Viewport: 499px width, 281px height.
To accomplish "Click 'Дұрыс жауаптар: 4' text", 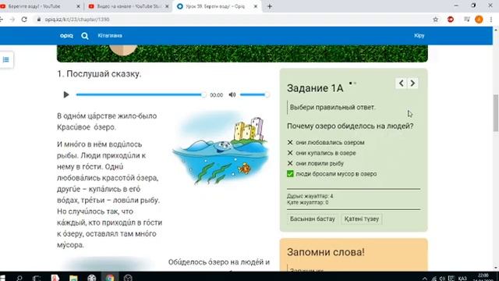I will pos(310,196).
